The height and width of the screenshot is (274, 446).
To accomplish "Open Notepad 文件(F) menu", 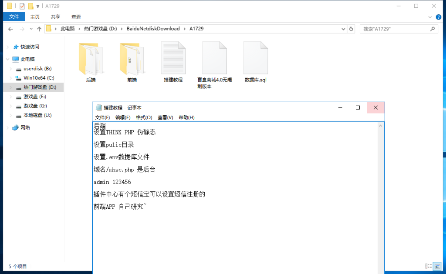I will point(102,117).
